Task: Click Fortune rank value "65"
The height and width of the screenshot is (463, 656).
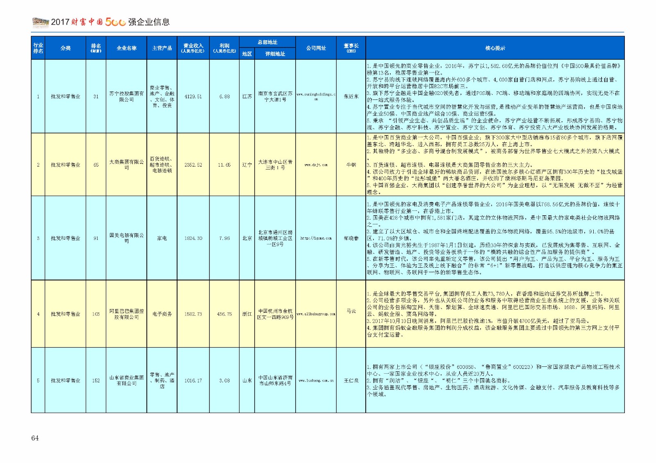Action: (96, 165)
